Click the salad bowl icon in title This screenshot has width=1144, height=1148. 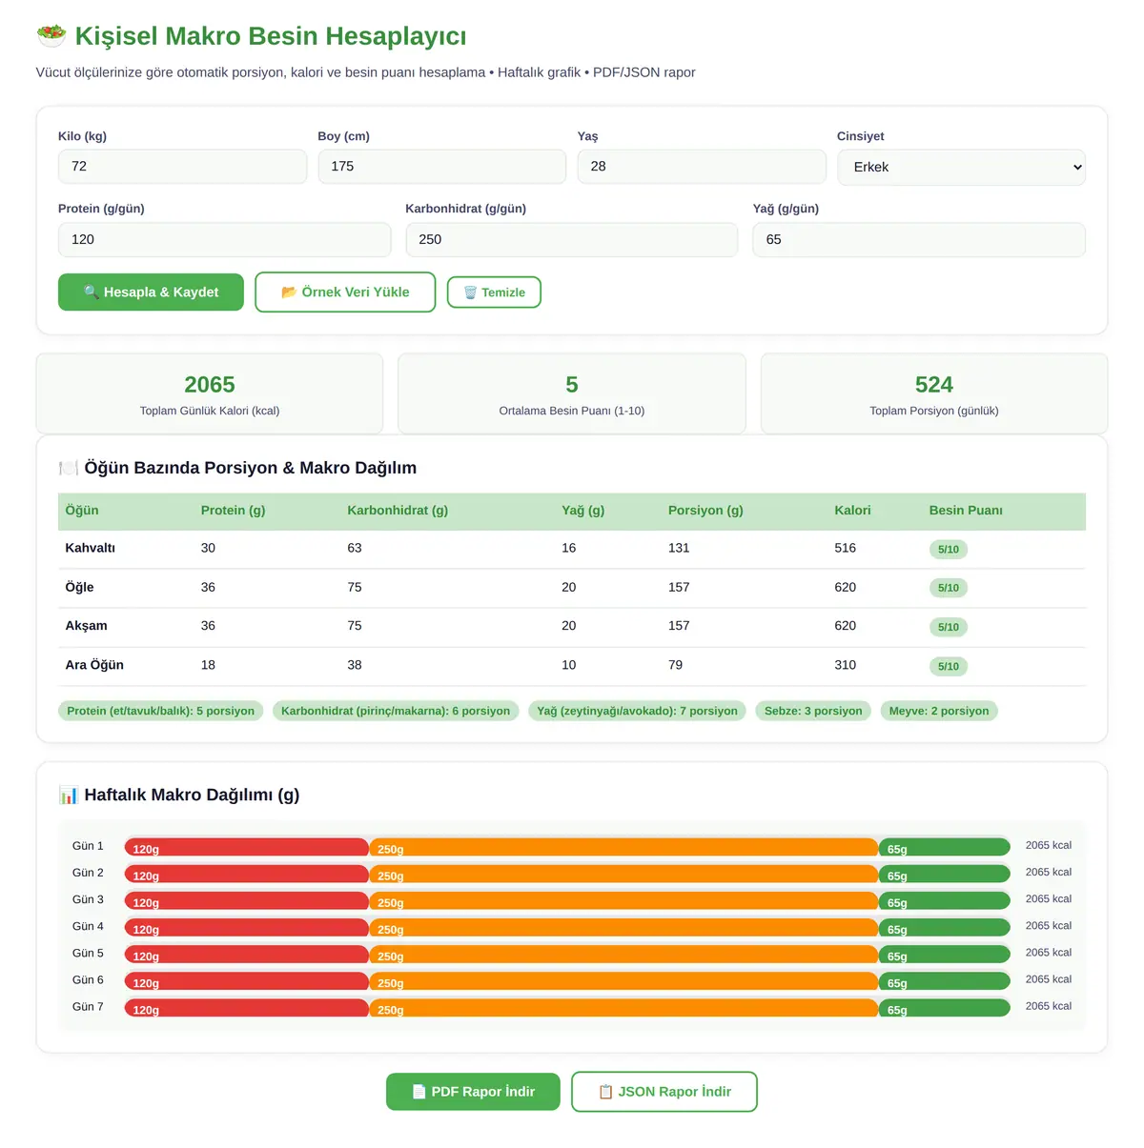tap(51, 36)
